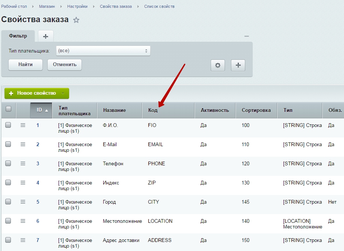Select the Фильтр tab
Image resolution: width=344 pixels, height=251 pixels.
point(18,36)
